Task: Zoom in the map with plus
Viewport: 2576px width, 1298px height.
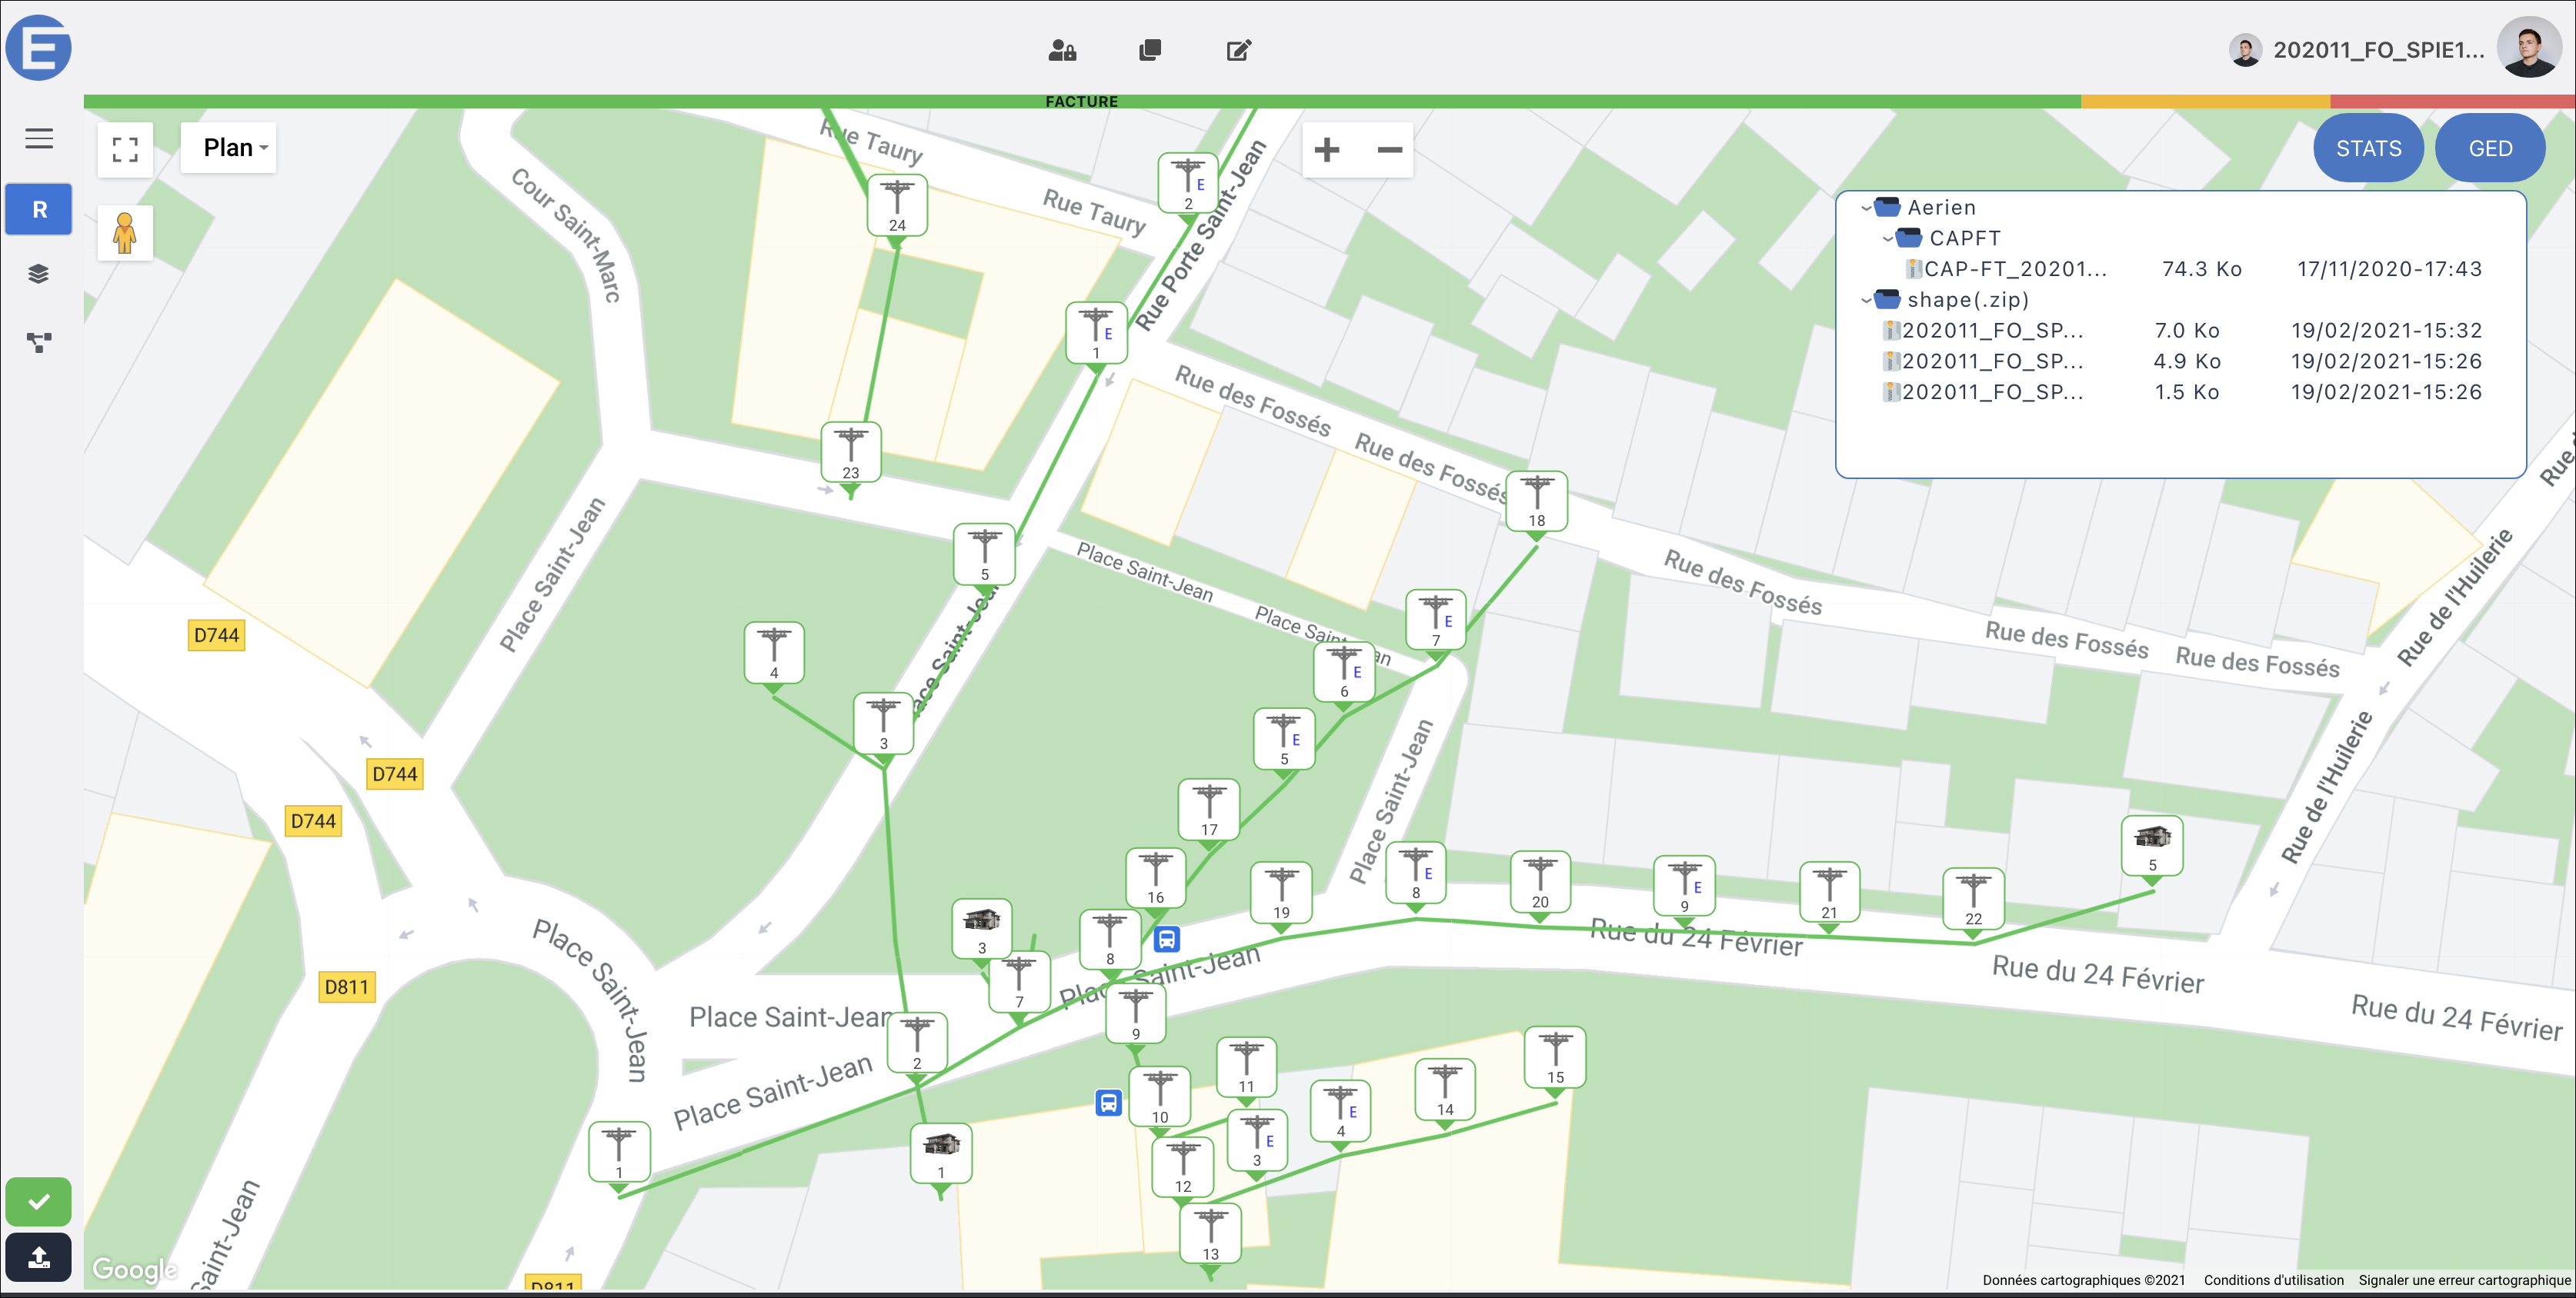Action: (x=1327, y=150)
